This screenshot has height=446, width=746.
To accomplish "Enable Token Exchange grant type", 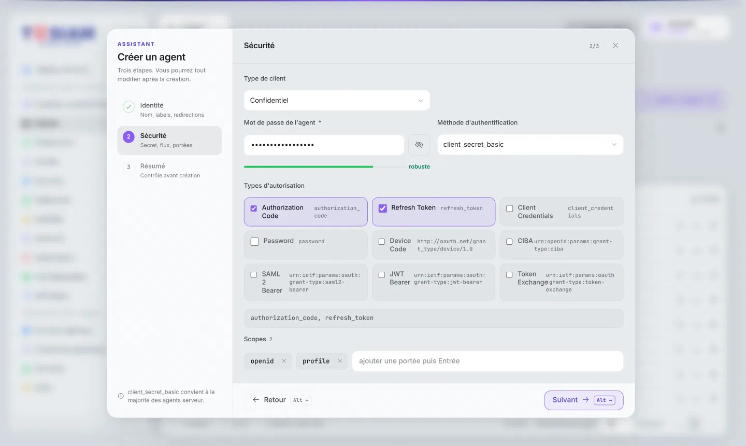I will click(509, 275).
